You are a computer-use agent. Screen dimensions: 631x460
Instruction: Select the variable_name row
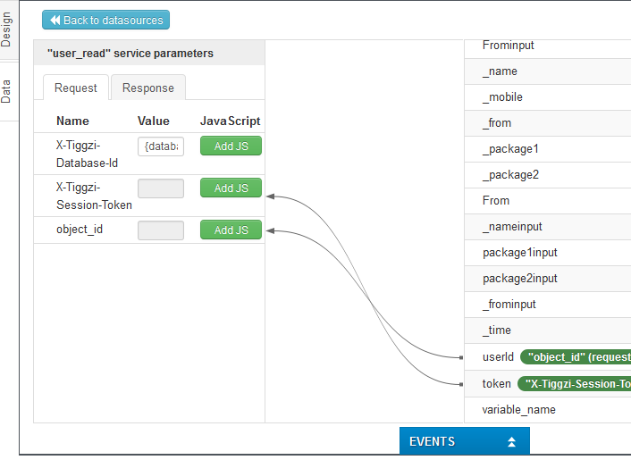click(518, 410)
